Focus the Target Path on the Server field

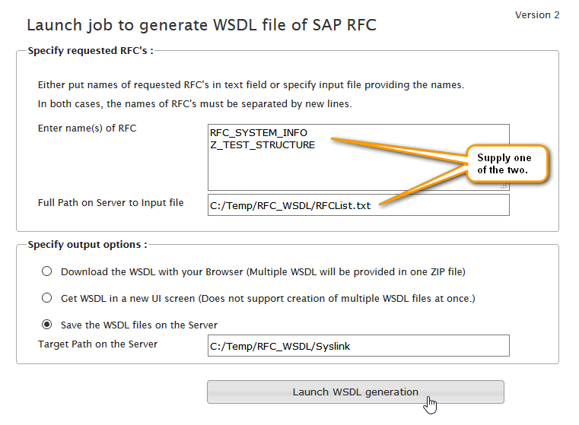coord(358,346)
